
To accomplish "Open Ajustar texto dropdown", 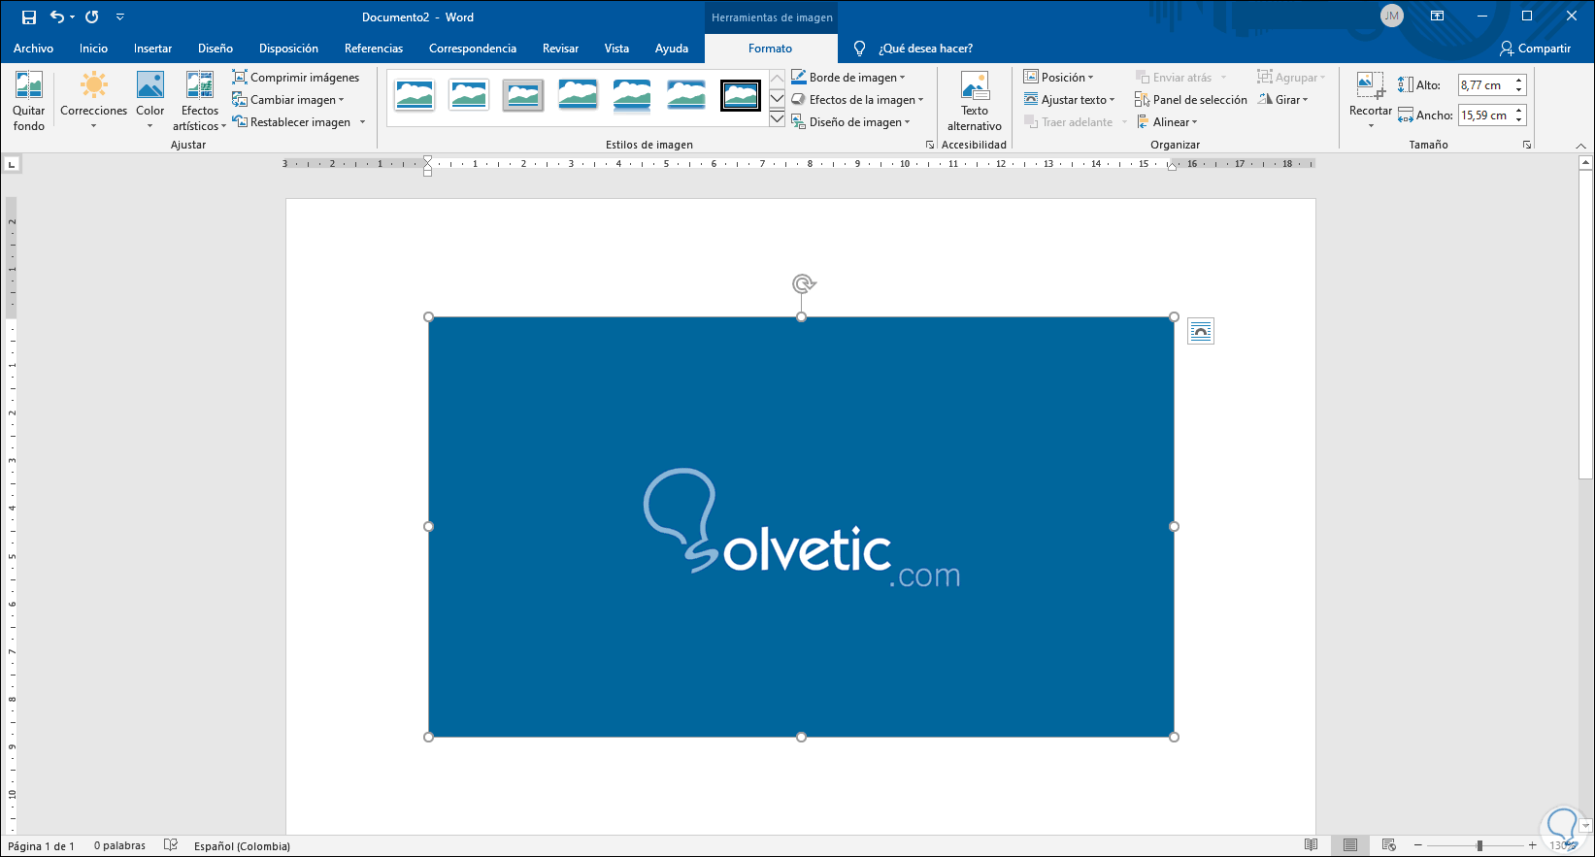I will point(1069,100).
